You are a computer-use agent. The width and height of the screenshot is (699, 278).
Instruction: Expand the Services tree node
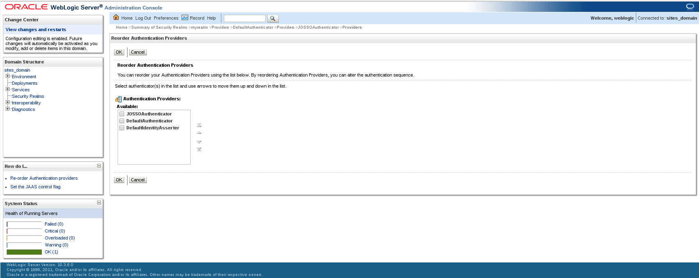7,89
